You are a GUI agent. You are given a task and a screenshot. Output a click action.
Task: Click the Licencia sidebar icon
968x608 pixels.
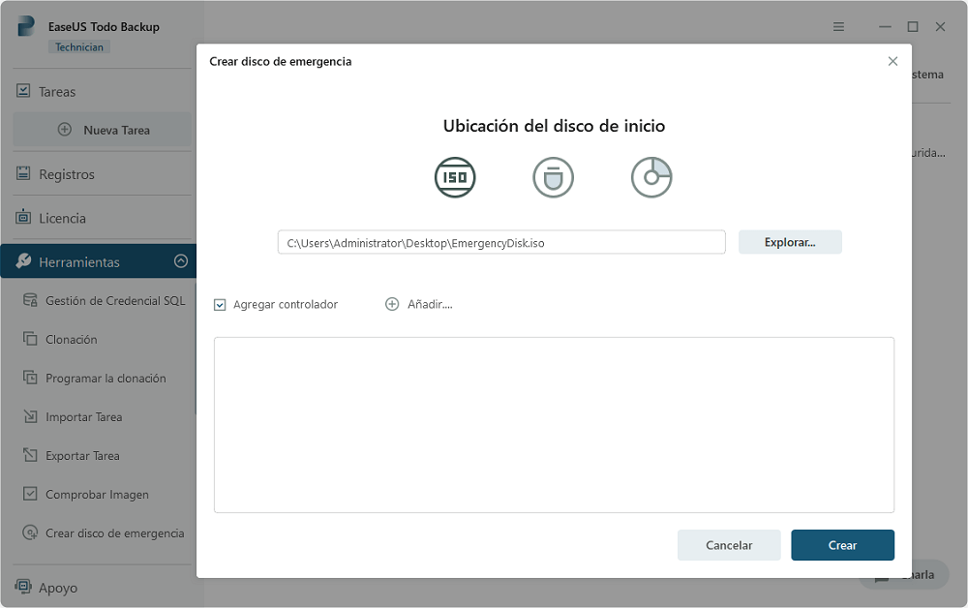coord(23,218)
